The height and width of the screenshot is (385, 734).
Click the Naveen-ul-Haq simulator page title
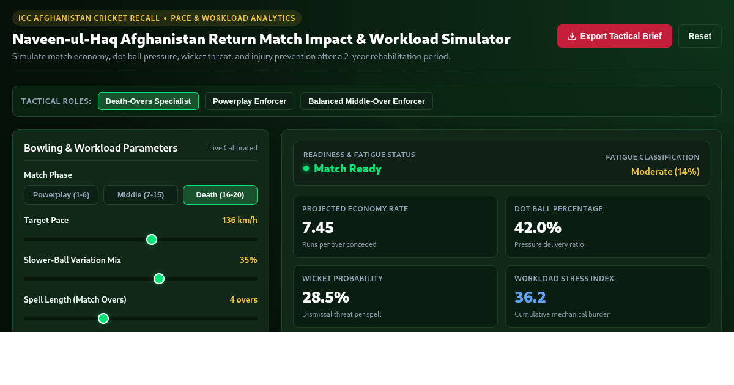pyautogui.click(x=261, y=39)
